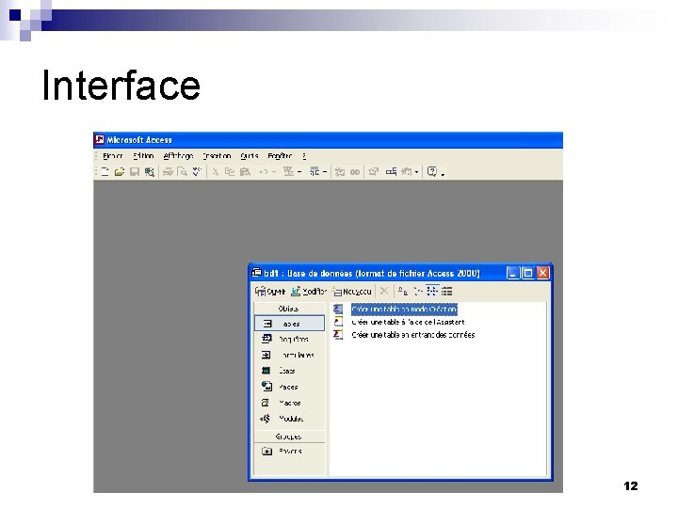Switch to Details view
Viewport: 678px width, 508px height.
click(x=447, y=291)
